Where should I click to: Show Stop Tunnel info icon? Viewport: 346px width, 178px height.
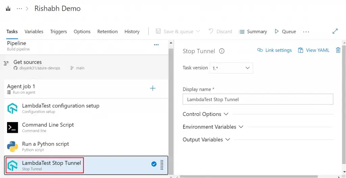(x=222, y=51)
